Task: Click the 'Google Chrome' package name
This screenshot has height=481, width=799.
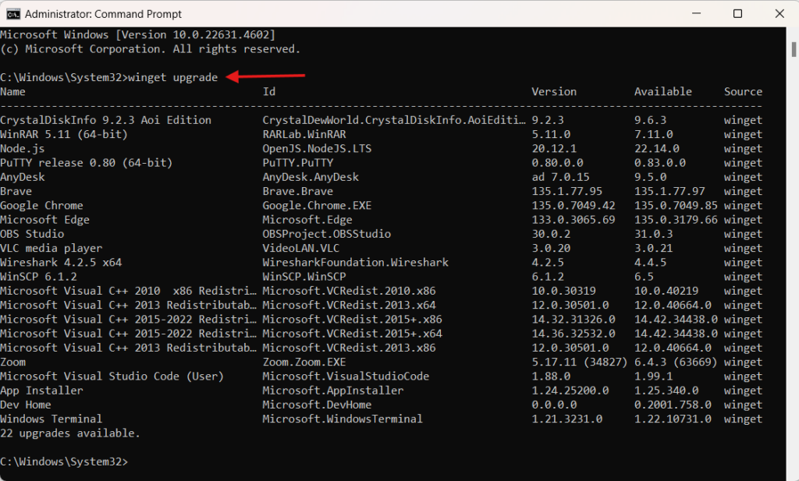Action: point(42,206)
